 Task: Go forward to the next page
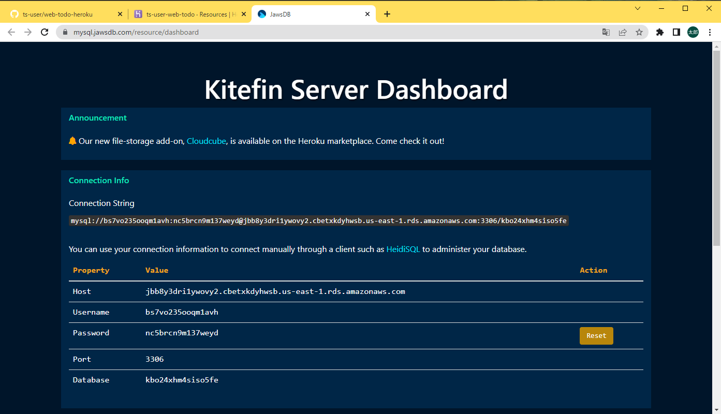[28, 32]
